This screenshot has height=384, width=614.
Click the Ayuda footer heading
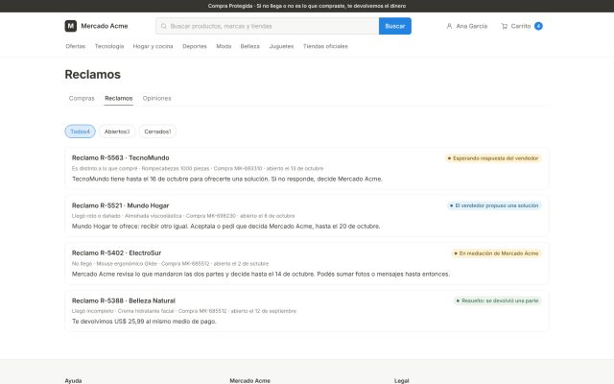click(x=73, y=380)
